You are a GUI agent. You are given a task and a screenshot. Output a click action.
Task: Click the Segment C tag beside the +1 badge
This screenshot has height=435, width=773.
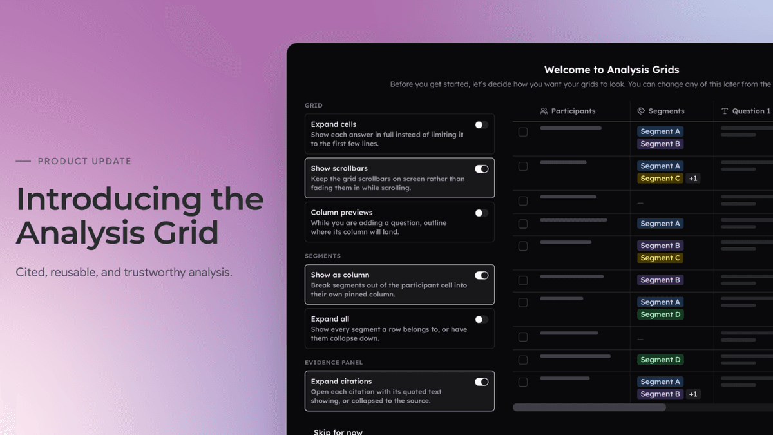pos(660,179)
